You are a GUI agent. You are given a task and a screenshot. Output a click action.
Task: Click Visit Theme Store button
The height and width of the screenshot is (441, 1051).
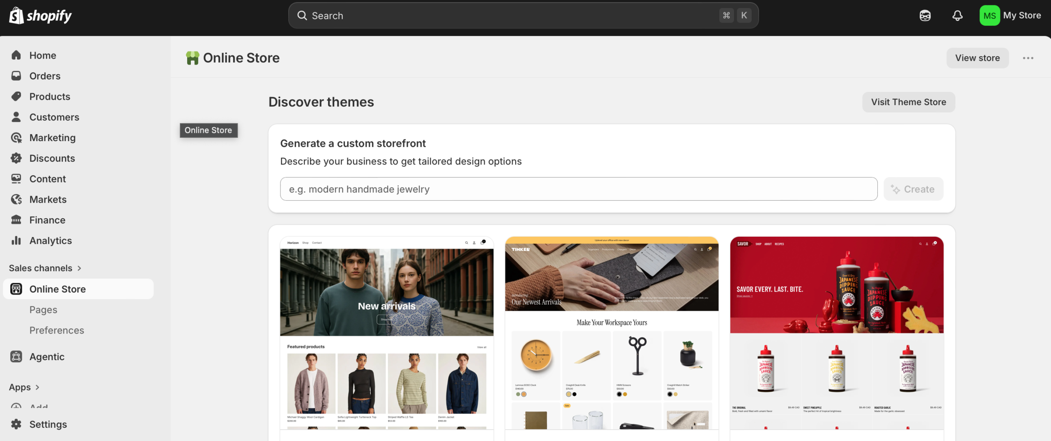[909, 102]
